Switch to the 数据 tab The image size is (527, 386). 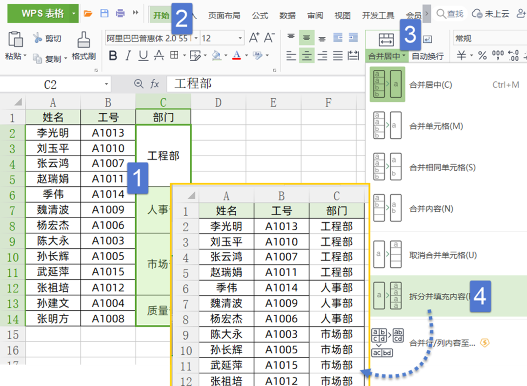coord(287,16)
